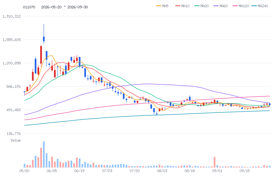This screenshot has width=278, height=179.
Task: Toggle the MA10 legend entry
Action: pos(182,6)
